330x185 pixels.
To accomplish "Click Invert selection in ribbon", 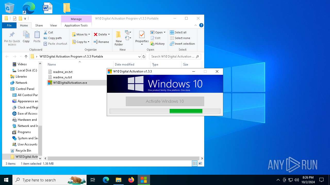I will [182, 44].
